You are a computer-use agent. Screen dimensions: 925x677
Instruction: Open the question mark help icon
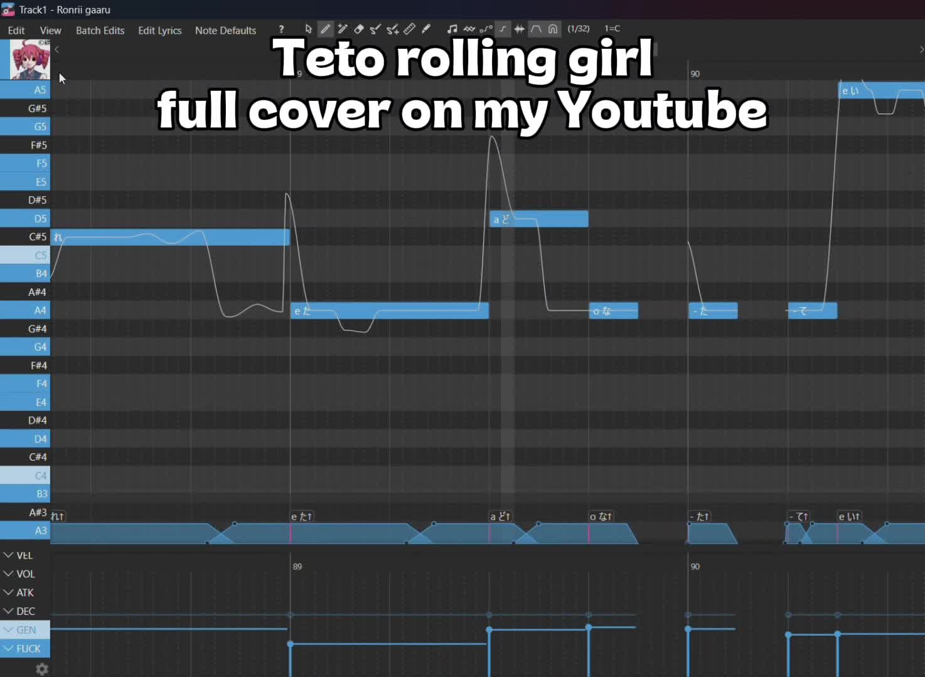(x=281, y=29)
